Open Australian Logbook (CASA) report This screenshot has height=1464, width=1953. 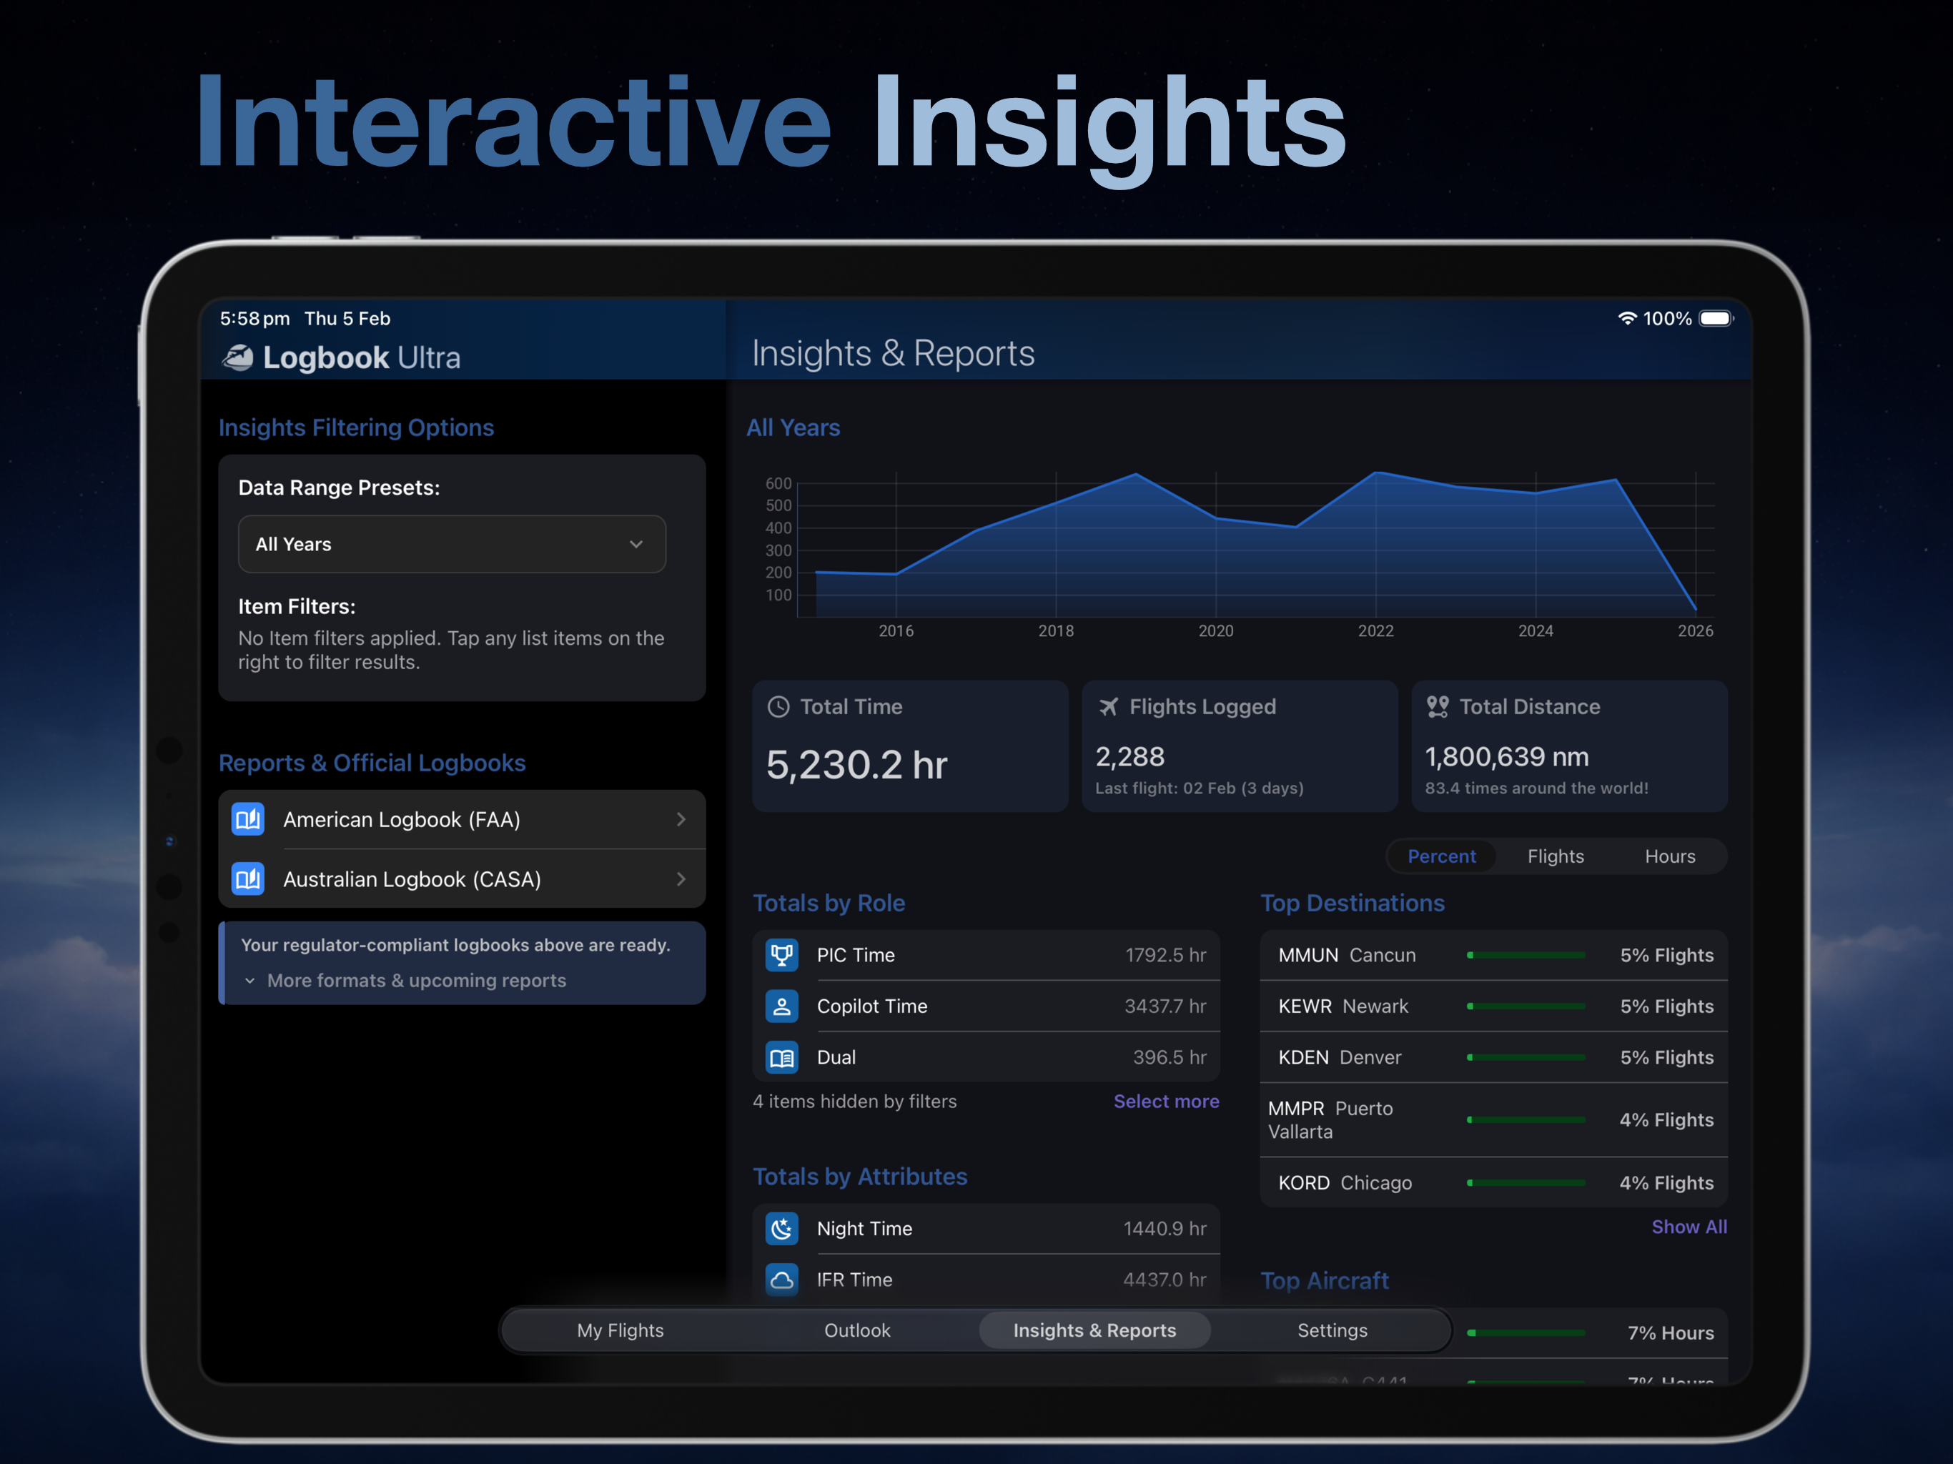pos(462,879)
